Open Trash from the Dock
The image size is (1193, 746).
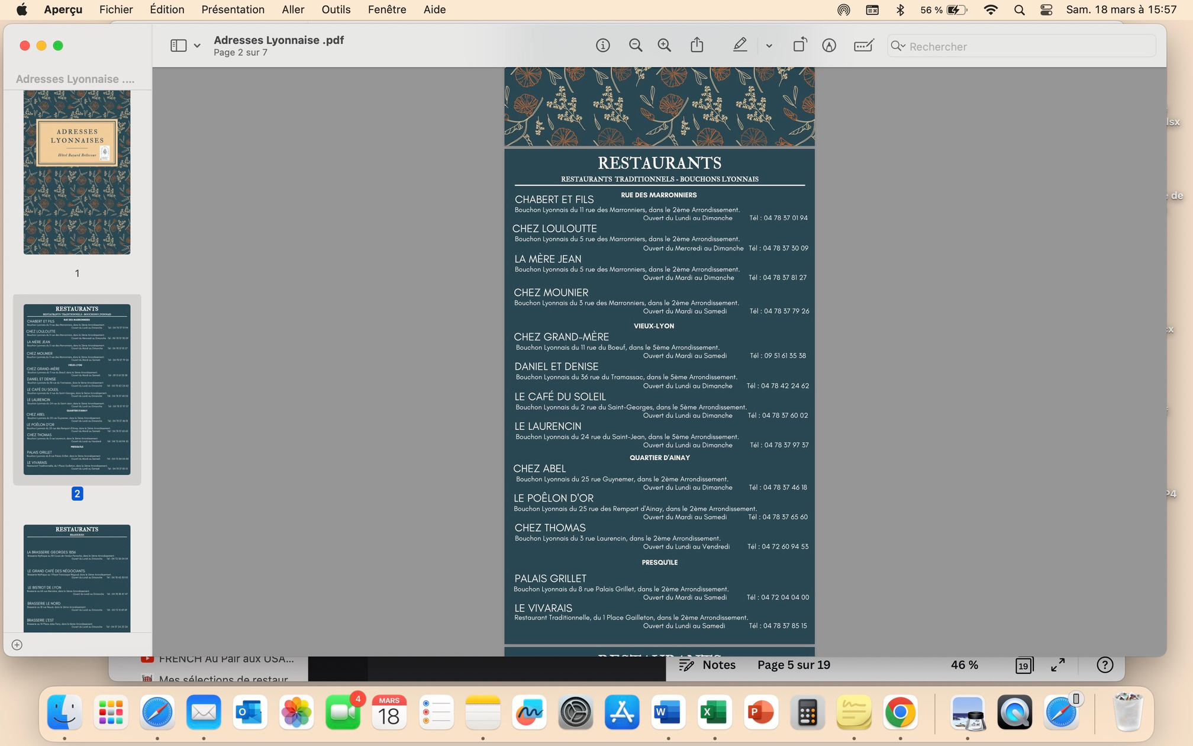(x=1128, y=712)
